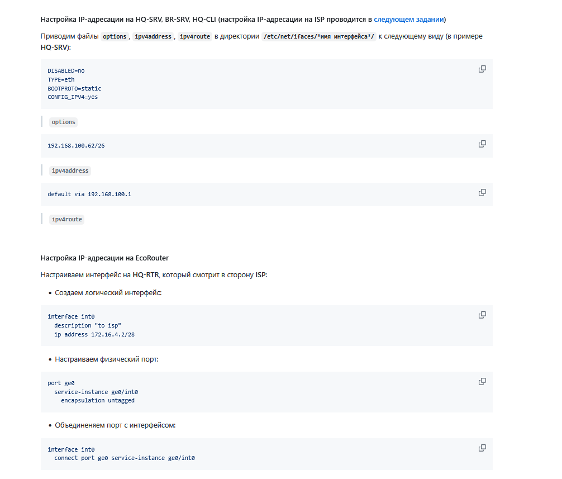Click the heading "Настройка IP-адресации на EcoRouter"
The image size is (562, 479).
click(x=104, y=258)
